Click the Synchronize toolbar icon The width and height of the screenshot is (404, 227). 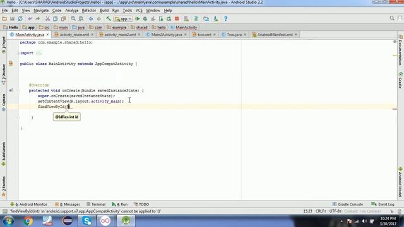click(x=20, y=19)
